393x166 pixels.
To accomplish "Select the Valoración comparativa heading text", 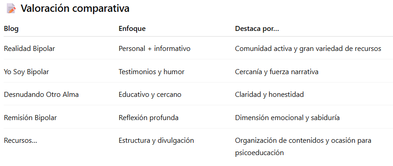I will point(75,9).
